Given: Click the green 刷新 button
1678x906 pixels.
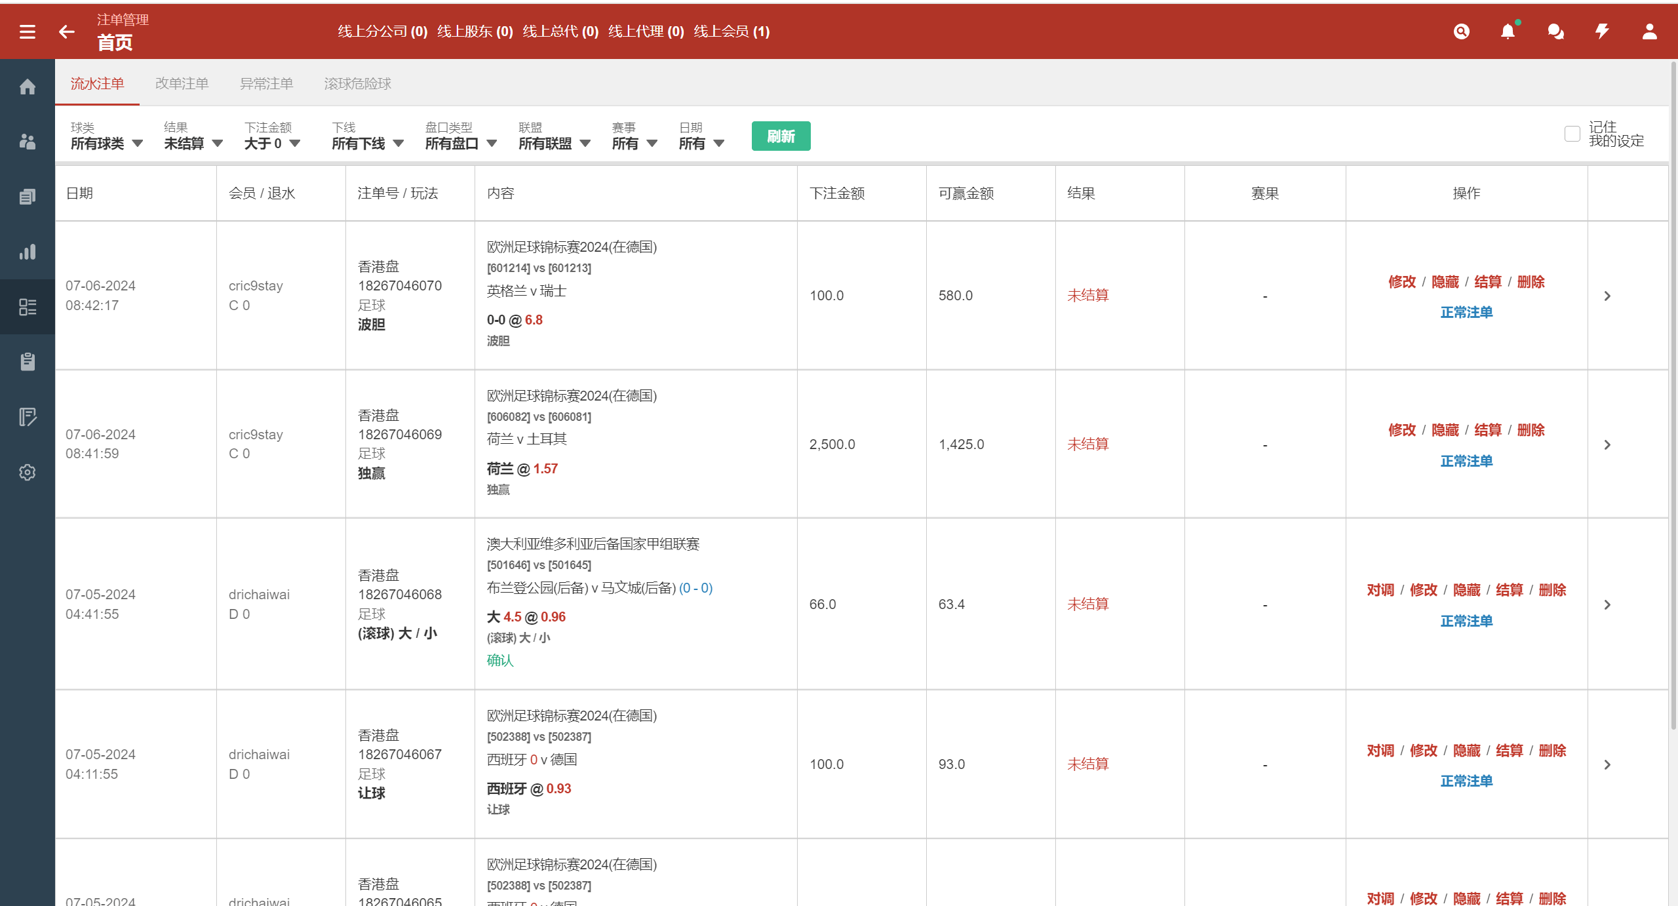Looking at the screenshot, I should click(x=781, y=136).
